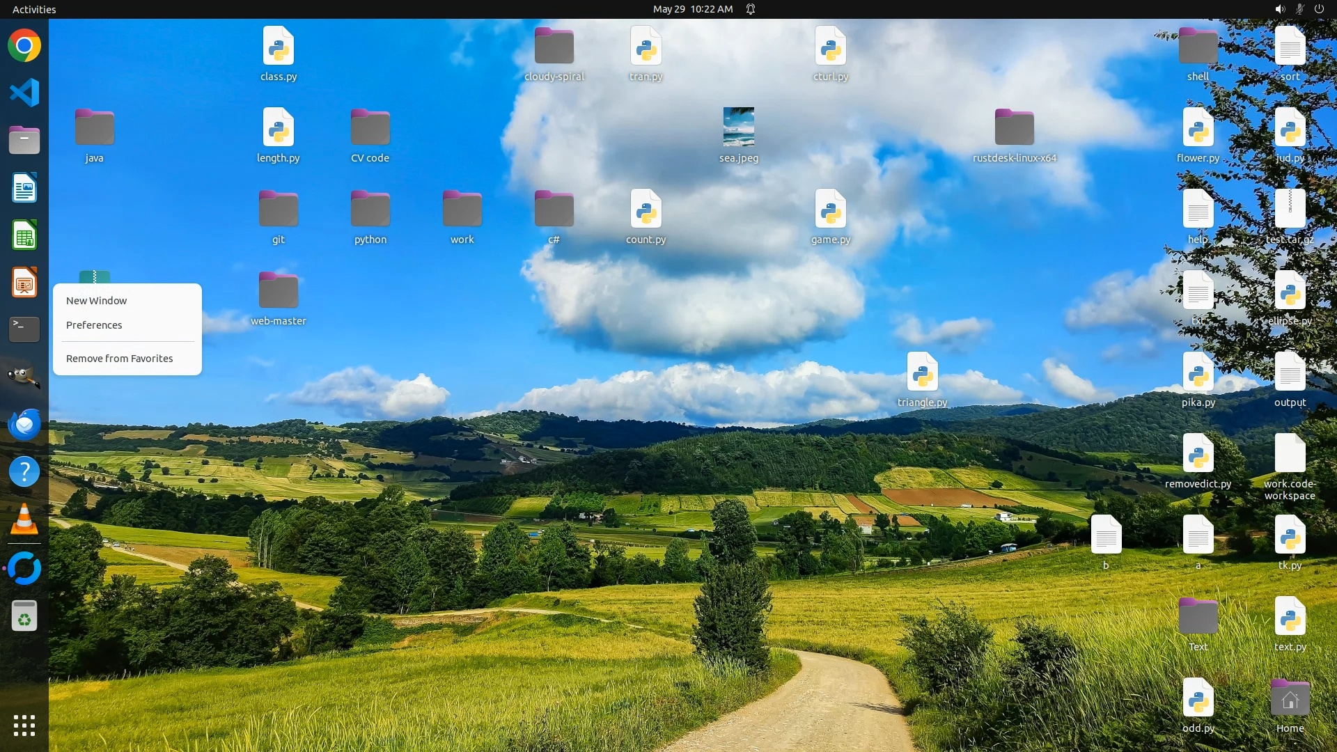Click Remove from Favorites entry
The width and height of the screenshot is (1337, 752).
[x=120, y=359]
